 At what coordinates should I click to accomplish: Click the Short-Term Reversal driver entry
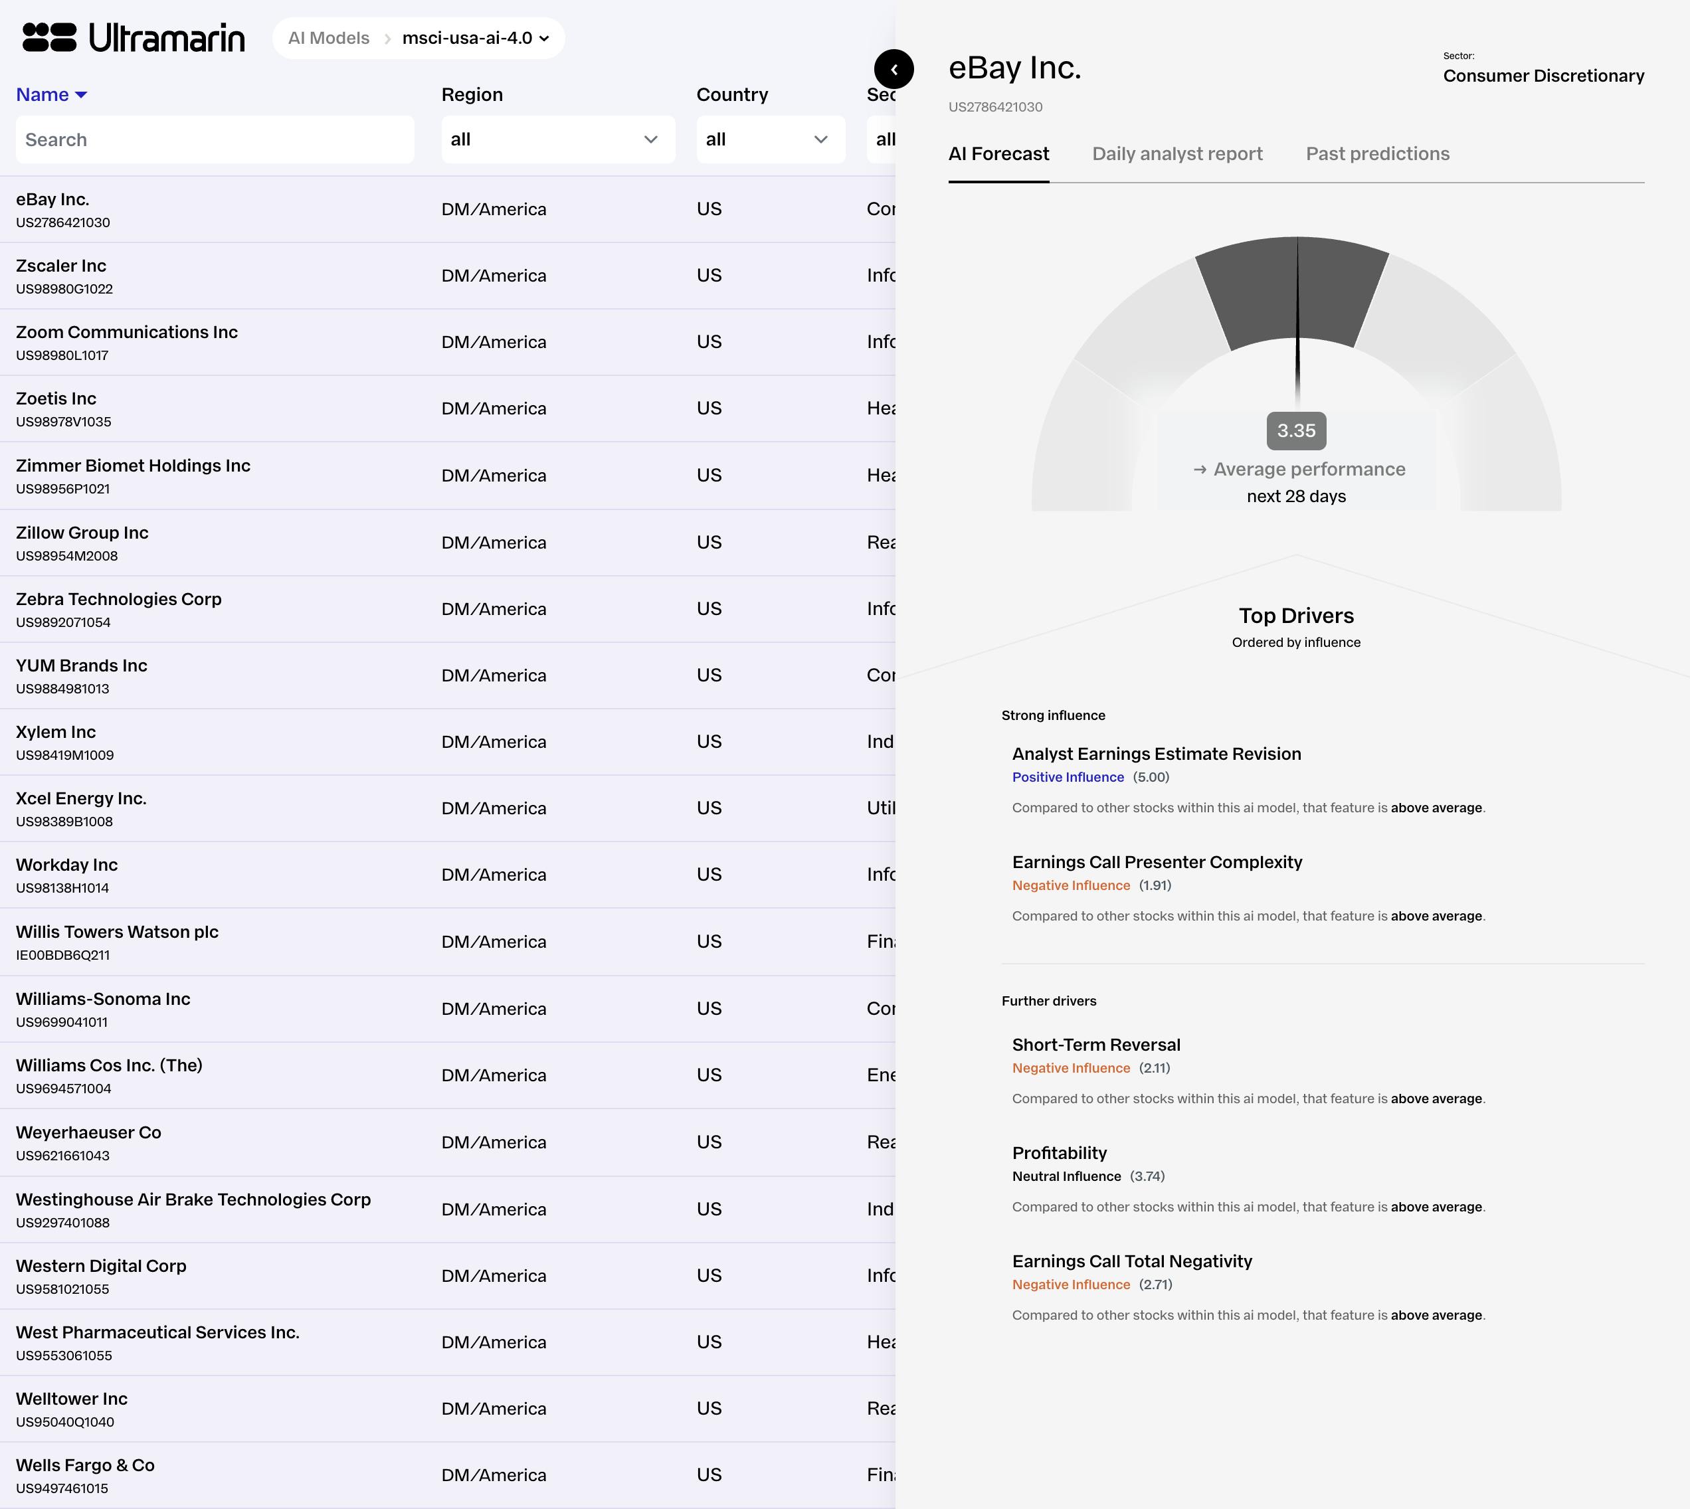(1095, 1045)
